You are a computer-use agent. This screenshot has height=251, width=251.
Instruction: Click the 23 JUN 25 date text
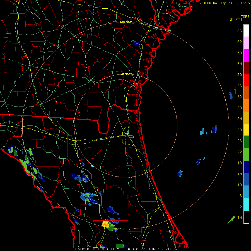152,249
